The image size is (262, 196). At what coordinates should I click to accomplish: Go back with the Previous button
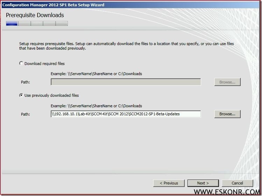(169, 183)
